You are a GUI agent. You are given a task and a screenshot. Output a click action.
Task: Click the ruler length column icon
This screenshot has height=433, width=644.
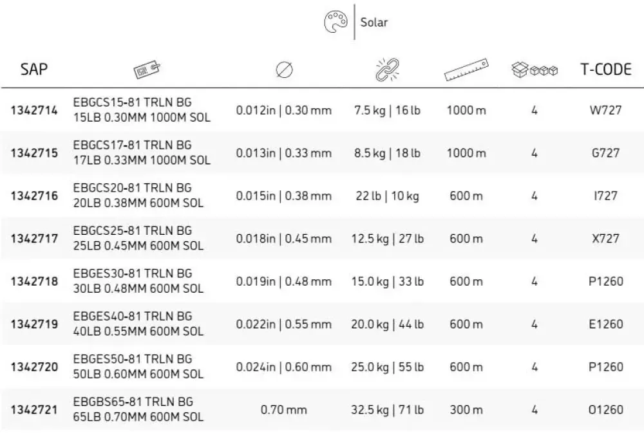(x=466, y=69)
